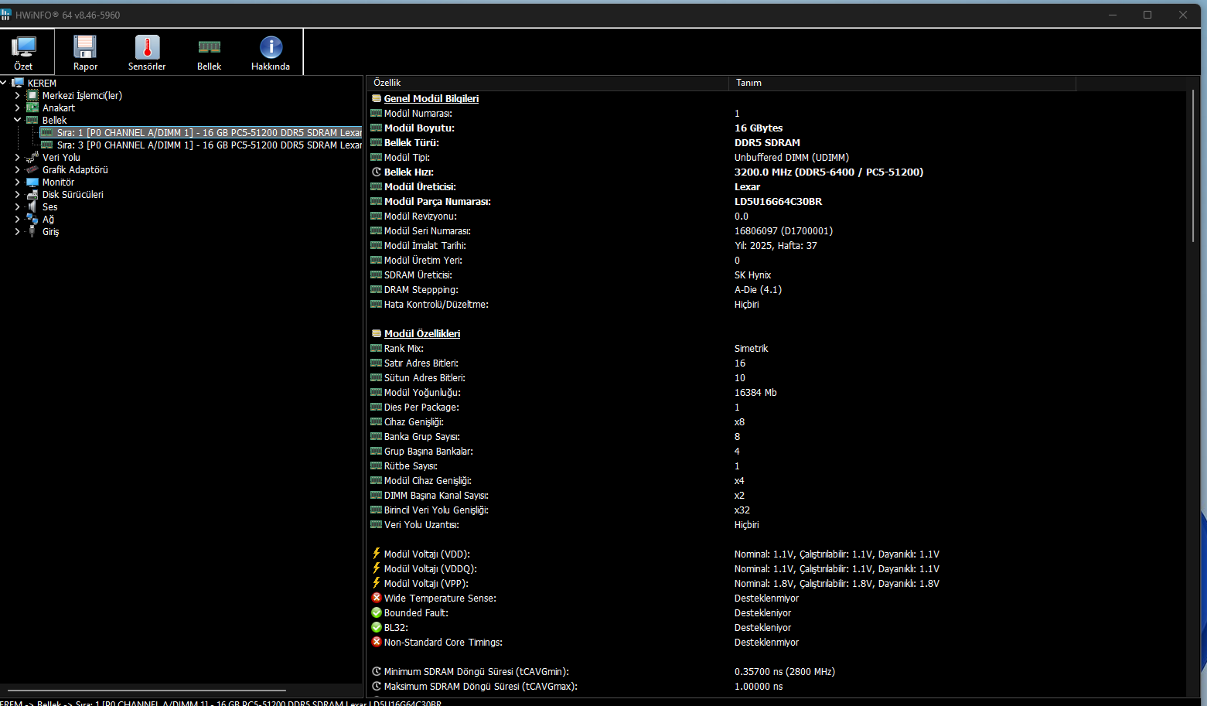The height and width of the screenshot is (706, 1207).
Task: Click the Genel Modül Bilgileri heading
Action: coord(431,98)
